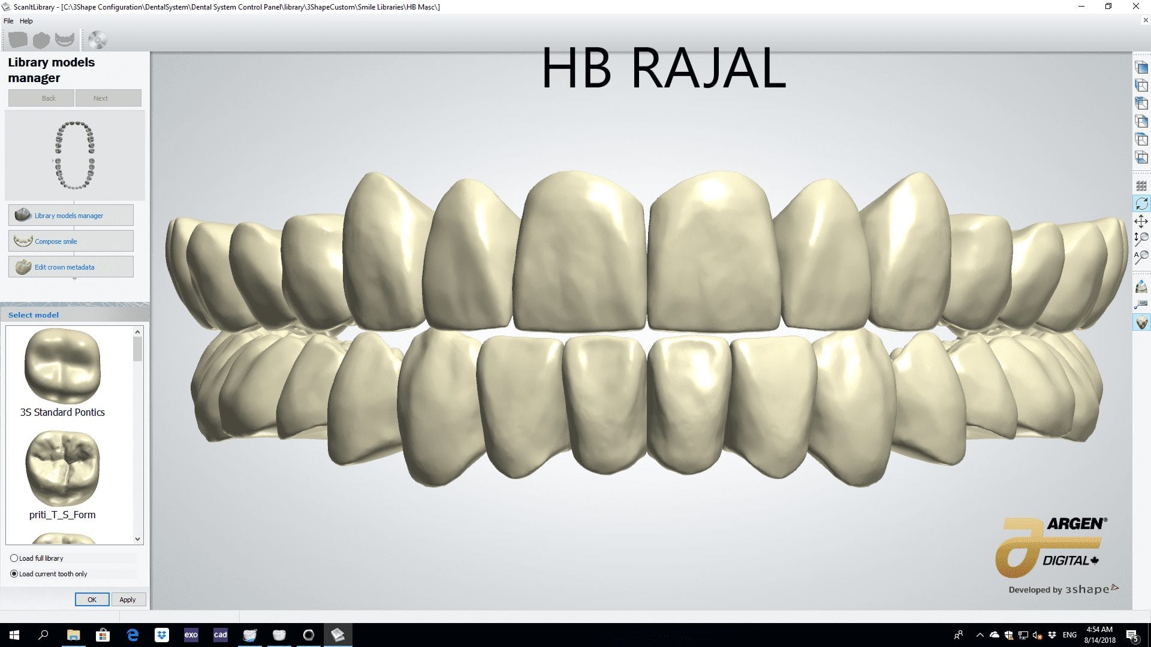Select 'Load current tooth only' radio option
The image size is (1151, 647).
14,573
